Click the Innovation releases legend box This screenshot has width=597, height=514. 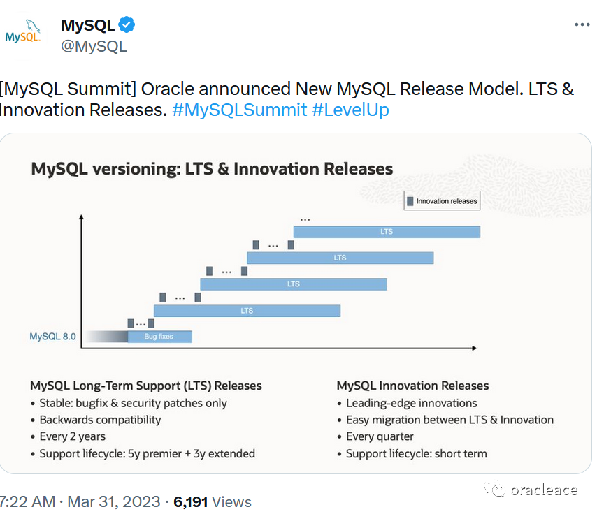point(441,200)
